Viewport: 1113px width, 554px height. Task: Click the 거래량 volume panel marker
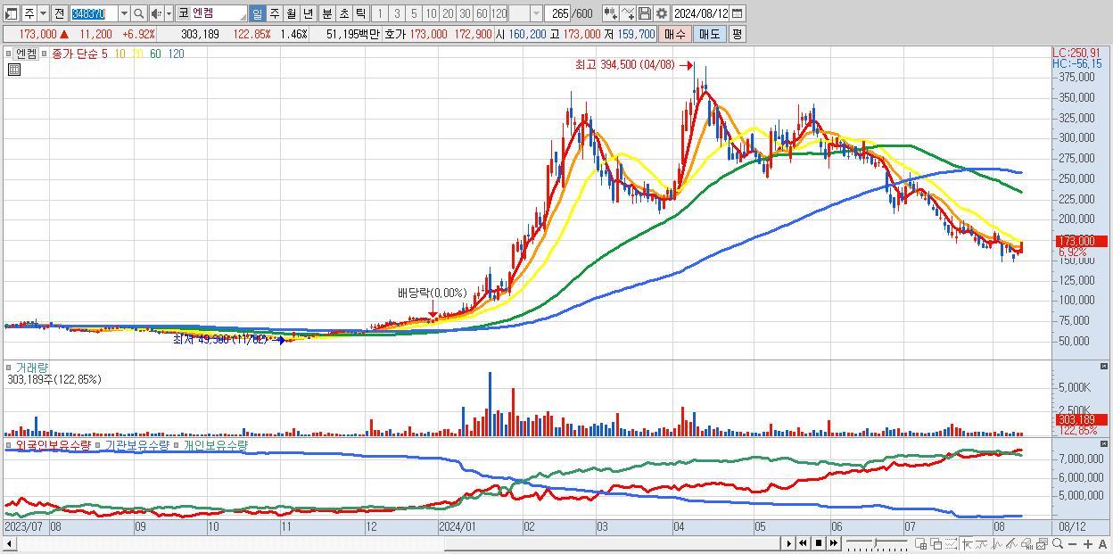(x=10, y=368)
